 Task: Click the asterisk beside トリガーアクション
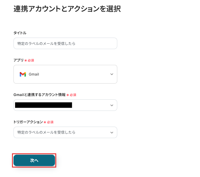tap(45, 122)
